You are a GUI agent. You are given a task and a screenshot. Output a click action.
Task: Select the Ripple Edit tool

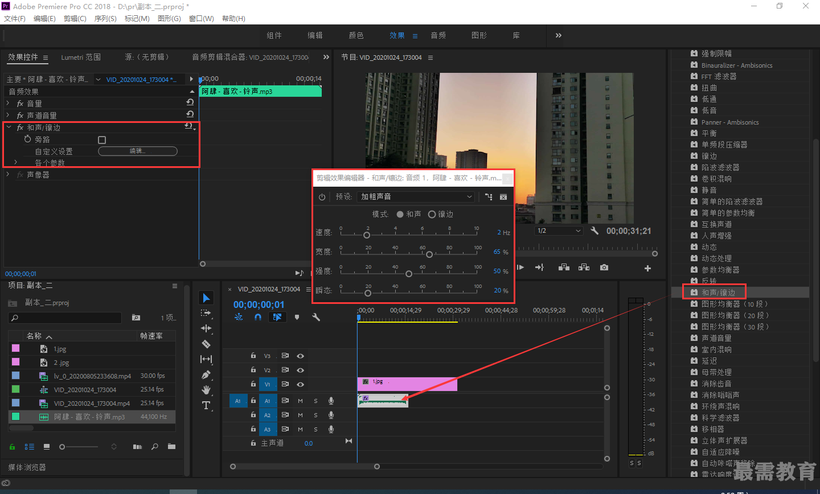click(x=206, y=328)
